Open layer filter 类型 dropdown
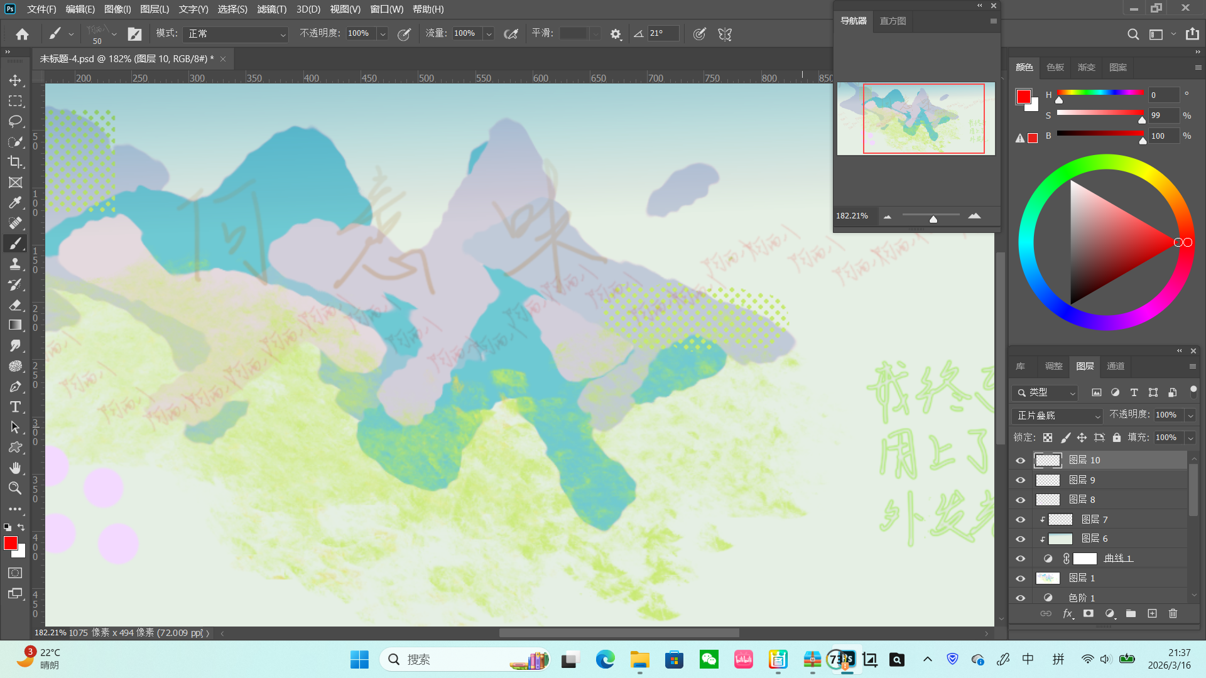This screenshot has height=678, width=1206. click(x=1045, y=392)
